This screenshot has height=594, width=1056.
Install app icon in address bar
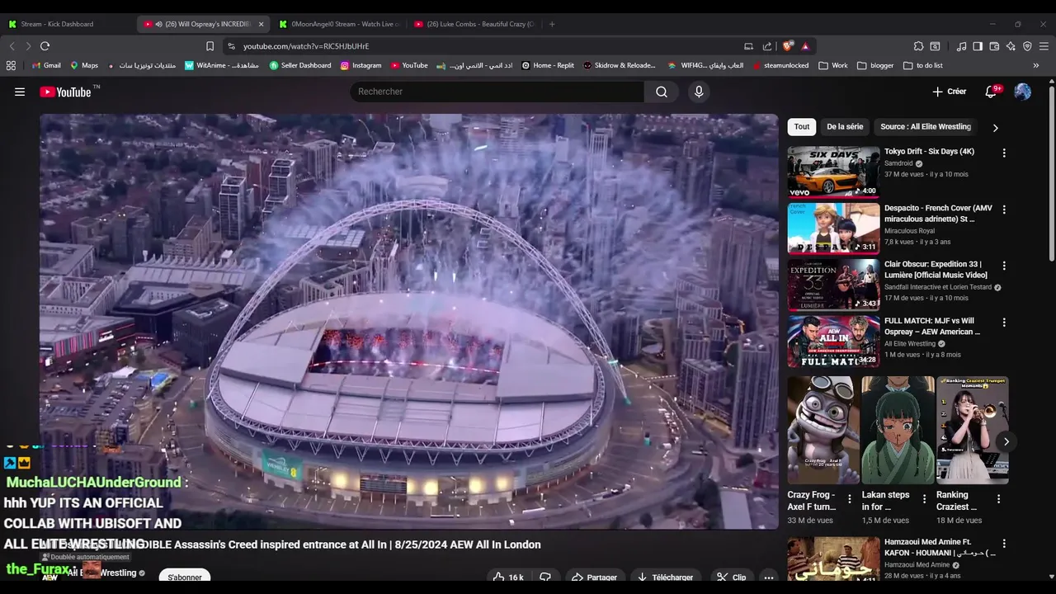[x=748, y=46]
